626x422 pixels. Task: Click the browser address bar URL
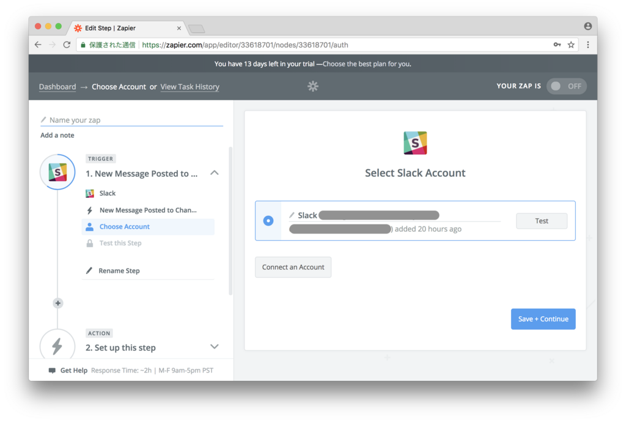click(245, 45)
